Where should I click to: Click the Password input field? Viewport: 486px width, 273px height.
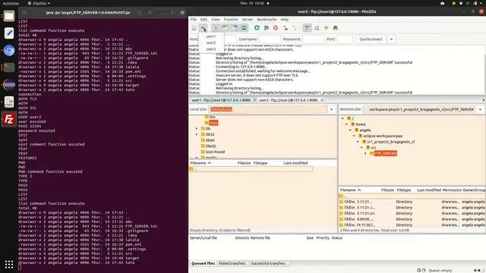click(x=313, y=39)
